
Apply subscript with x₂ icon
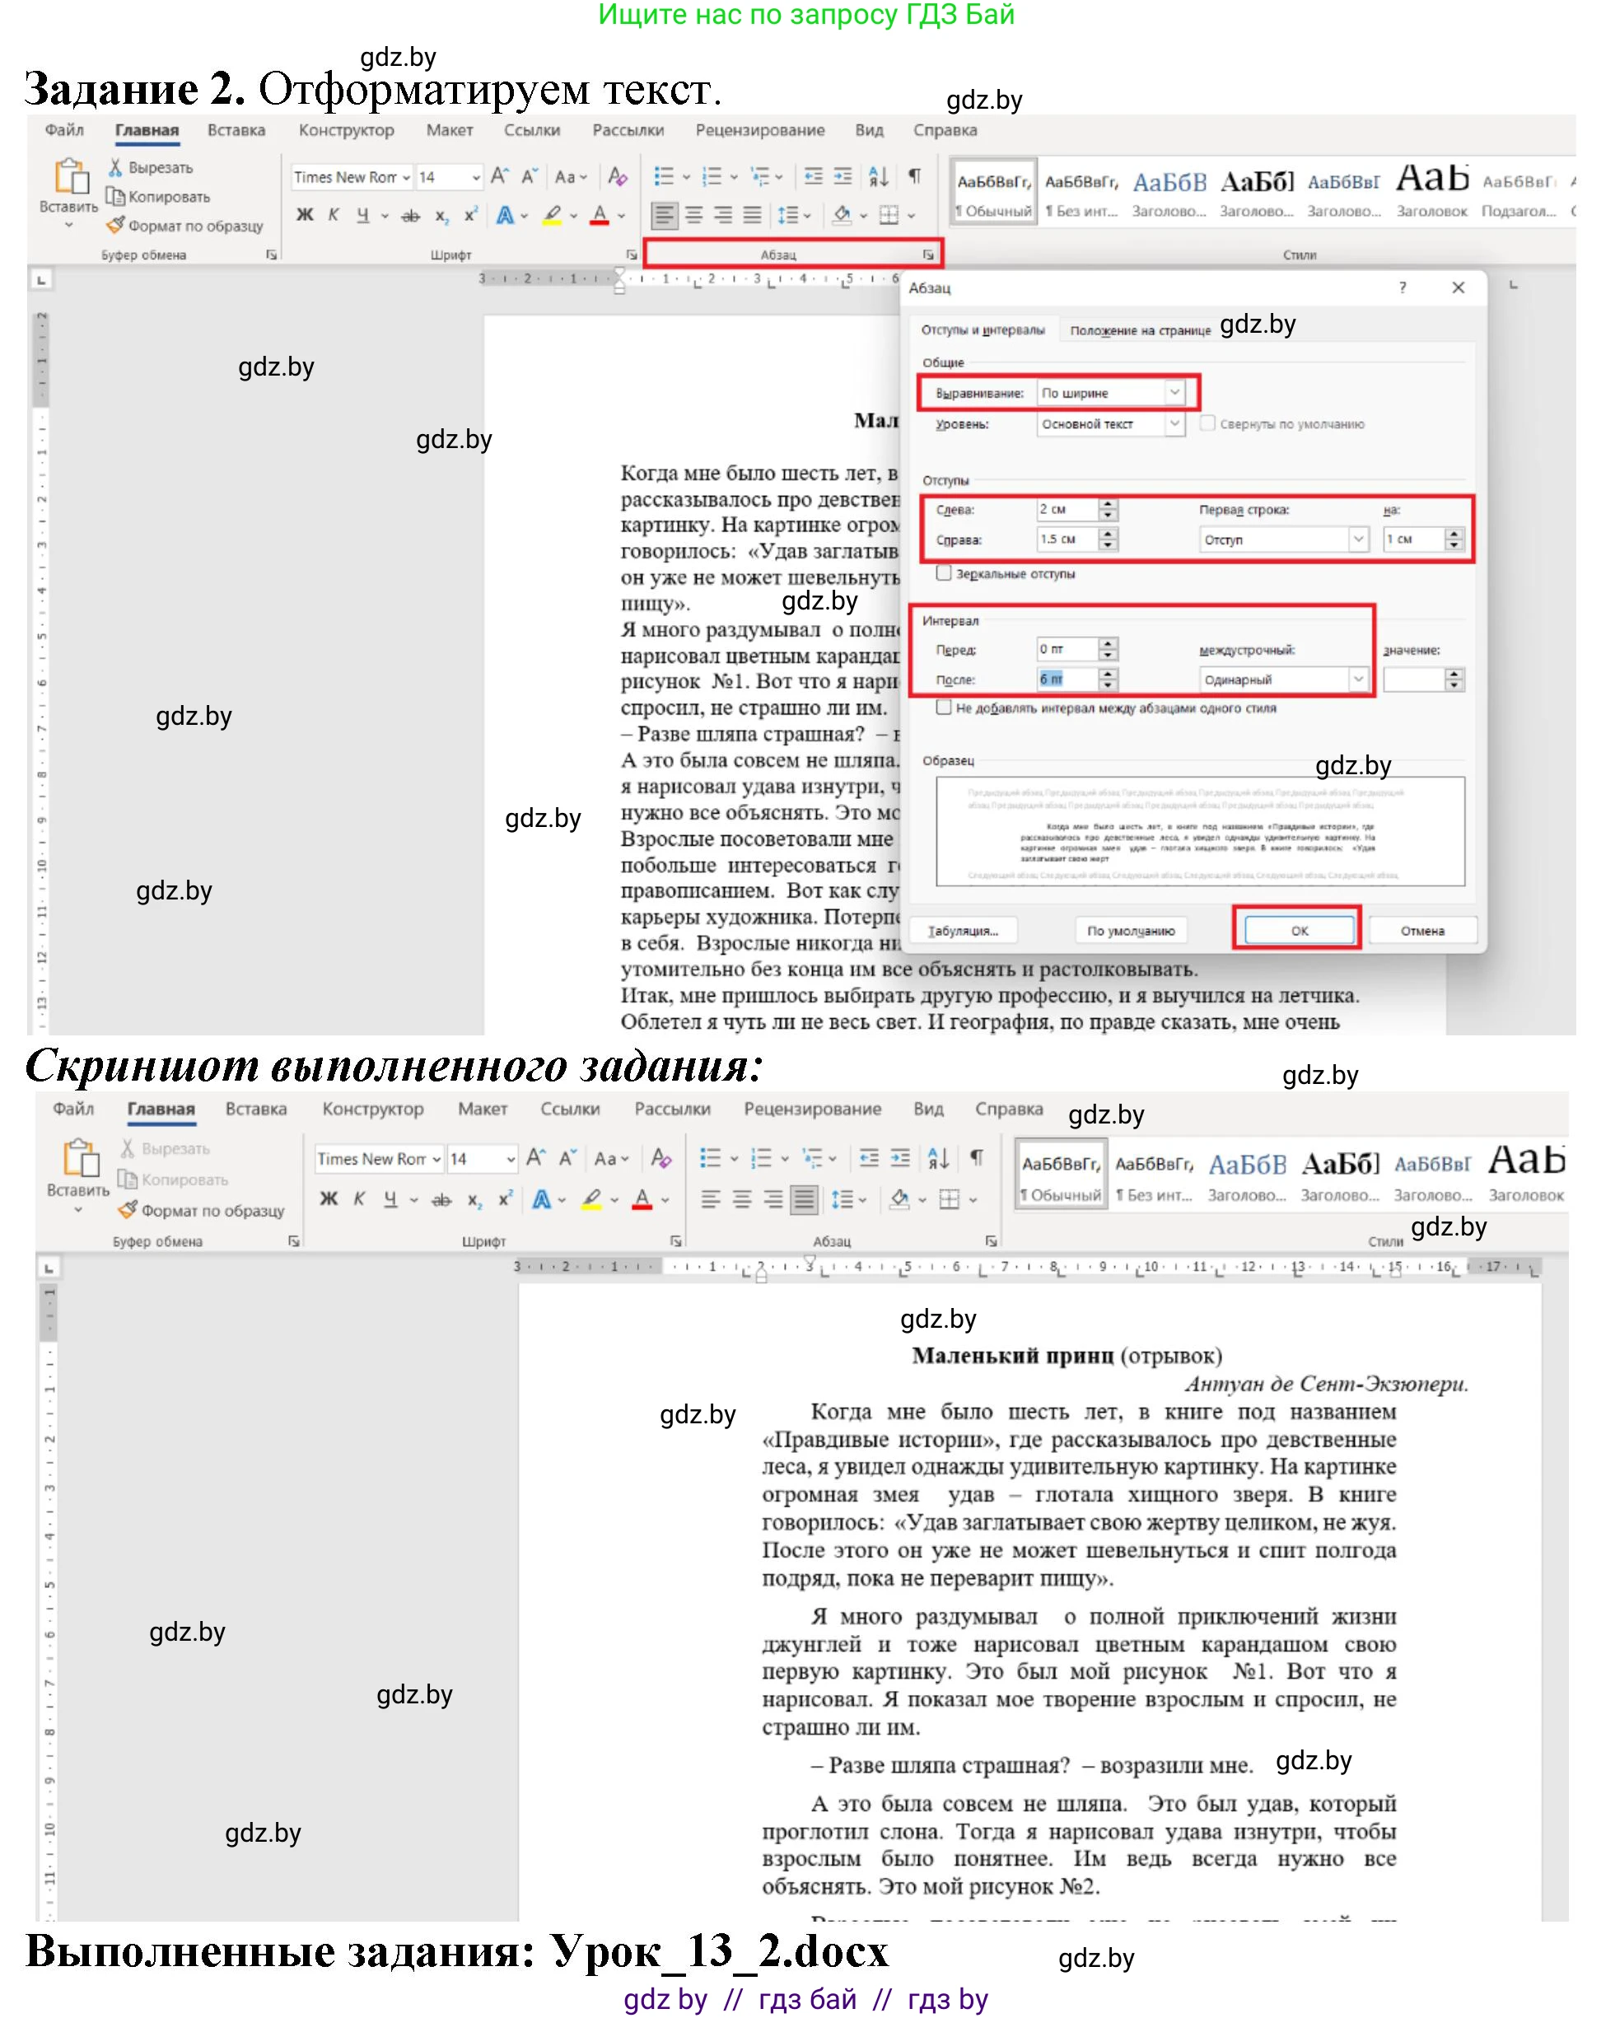pos(441,214)
